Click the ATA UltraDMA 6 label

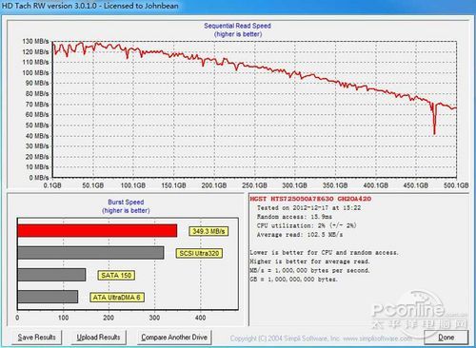click(116, 298)
